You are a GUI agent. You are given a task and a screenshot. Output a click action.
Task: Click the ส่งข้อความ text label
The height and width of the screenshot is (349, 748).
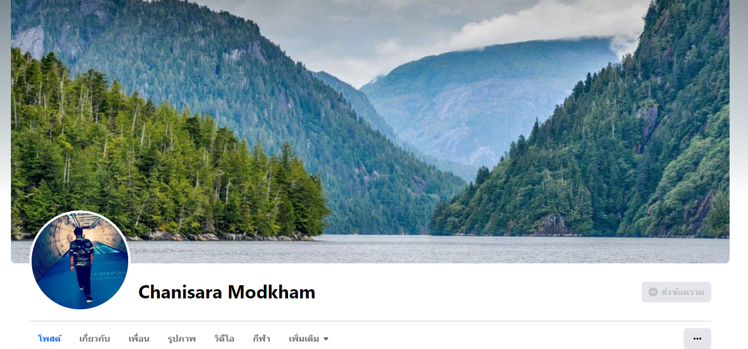pyautogui.click(x=682, y=292)
